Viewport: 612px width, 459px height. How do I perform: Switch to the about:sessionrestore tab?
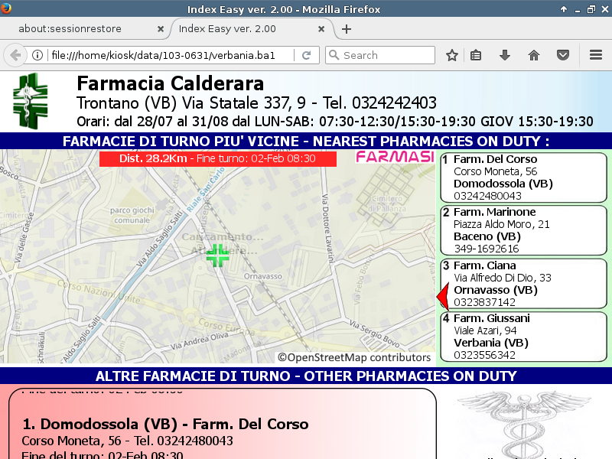[x=80, y=29]
